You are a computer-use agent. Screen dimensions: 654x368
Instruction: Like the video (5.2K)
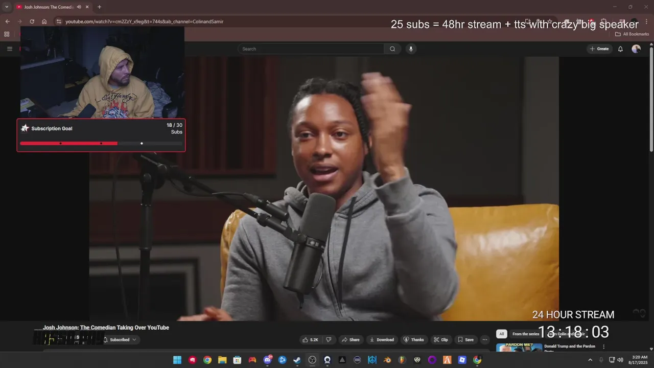click(310, 340)
